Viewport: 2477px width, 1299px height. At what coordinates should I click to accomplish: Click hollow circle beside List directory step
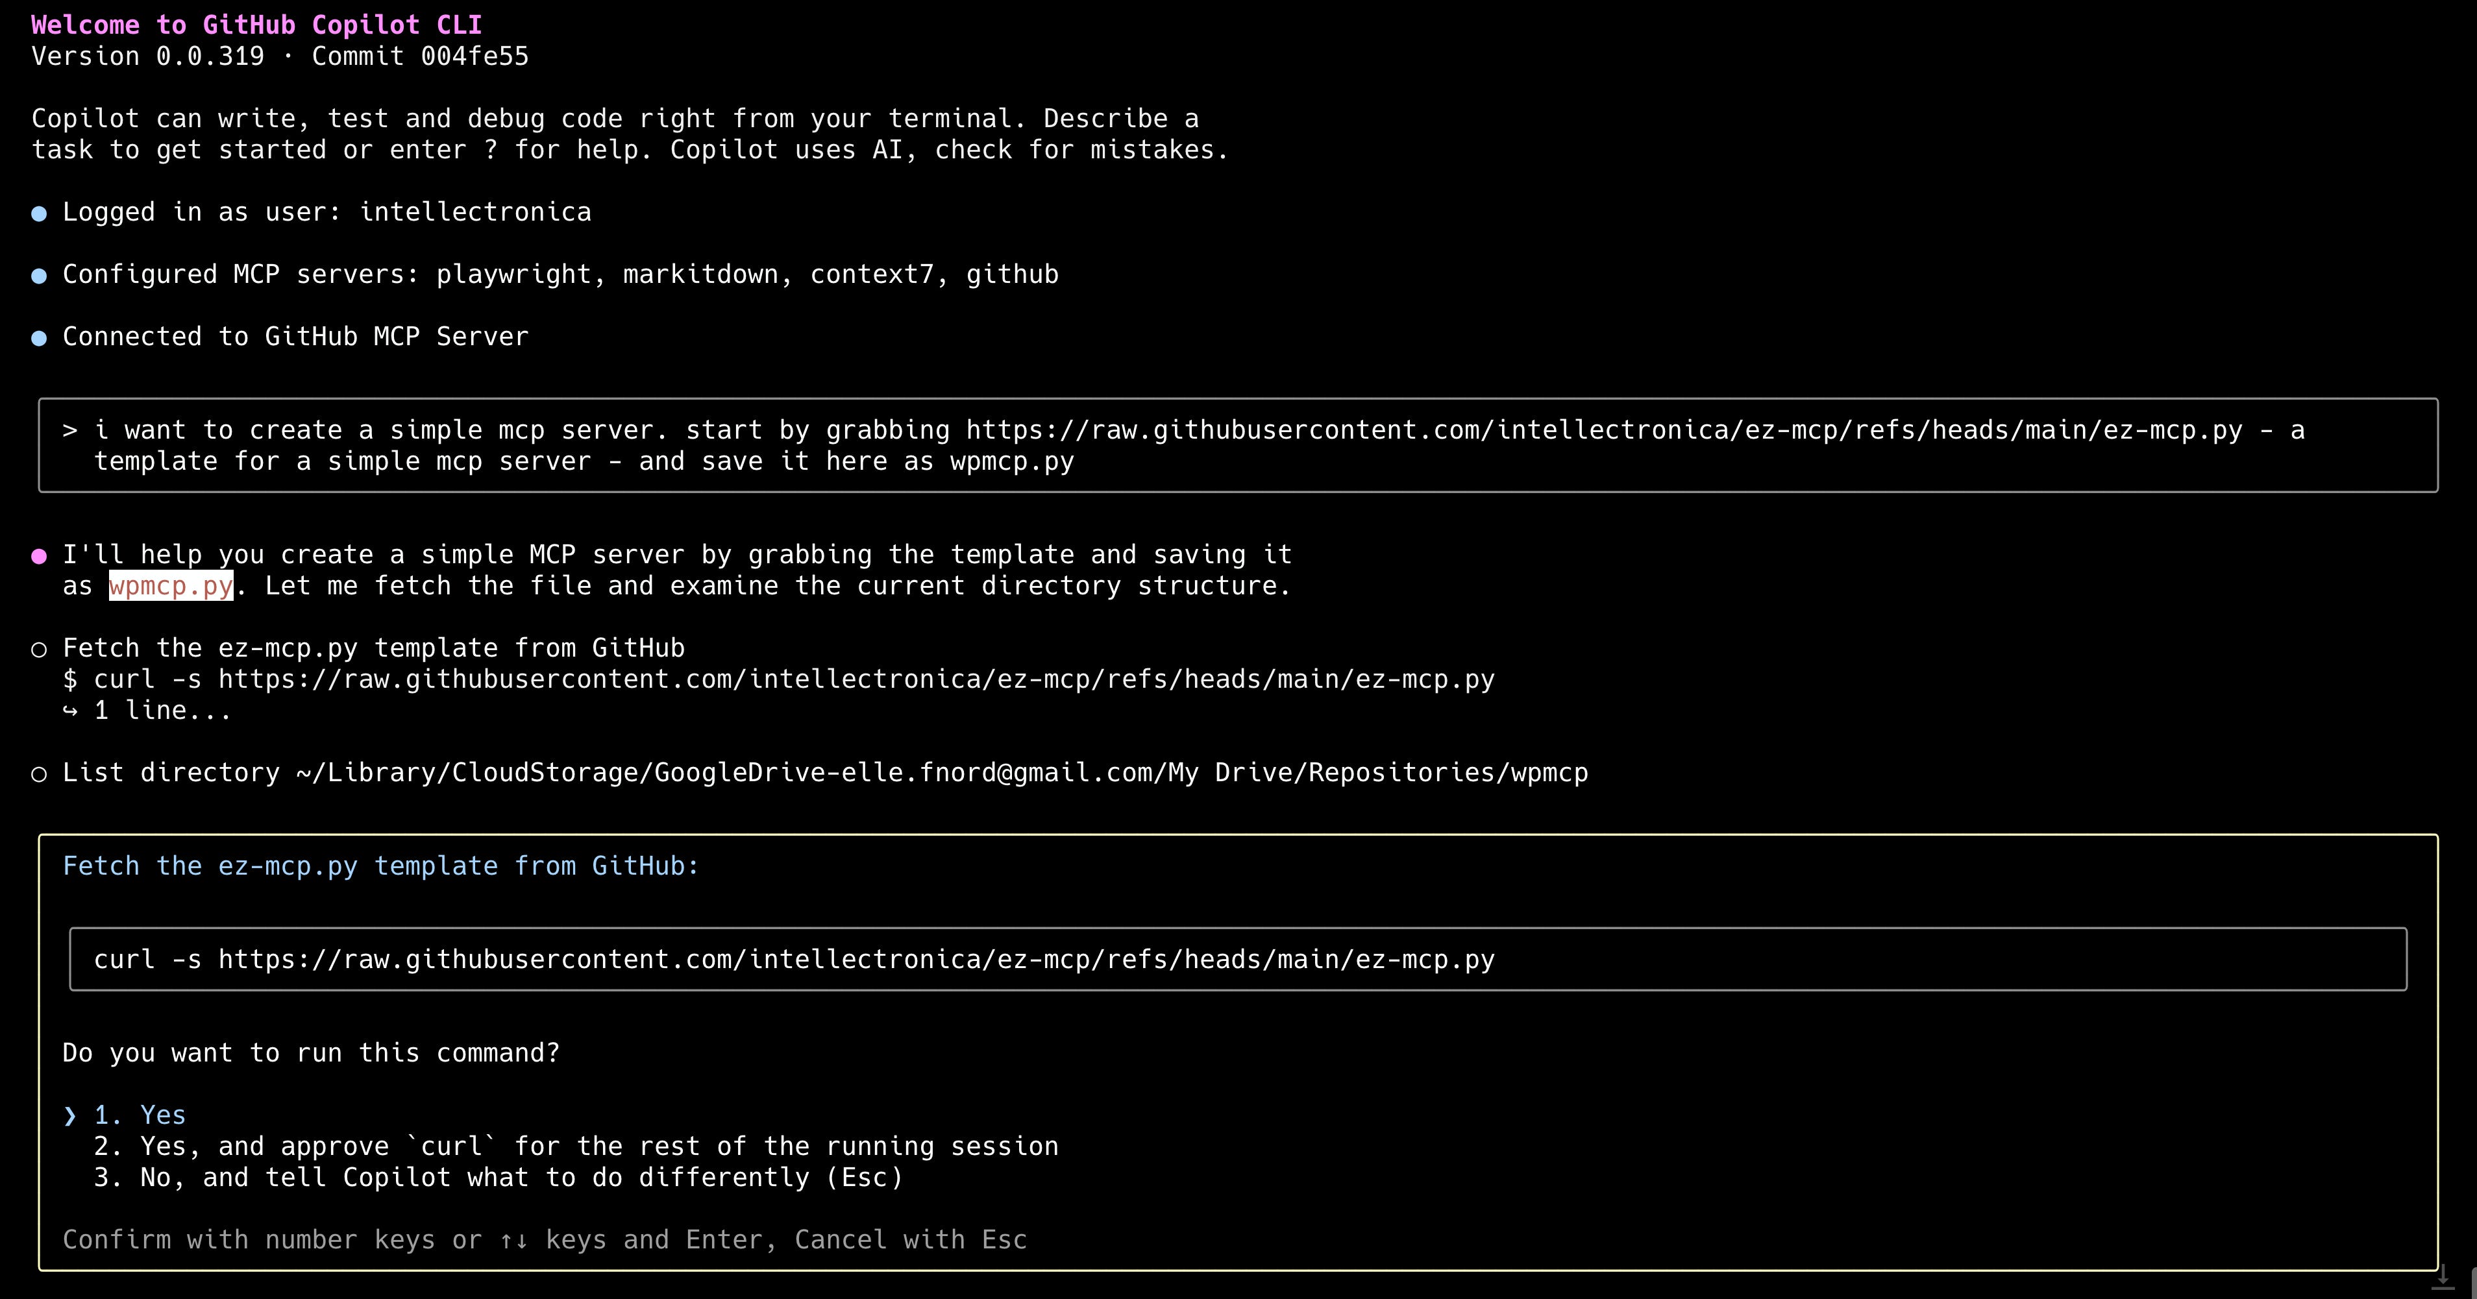(38, 774)
